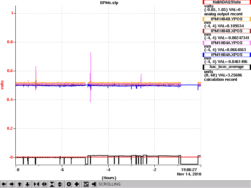Screen dimensions: 251x188
Task: Click the VAL=0.0664563 readout text
Action: (x=232, y=50)
